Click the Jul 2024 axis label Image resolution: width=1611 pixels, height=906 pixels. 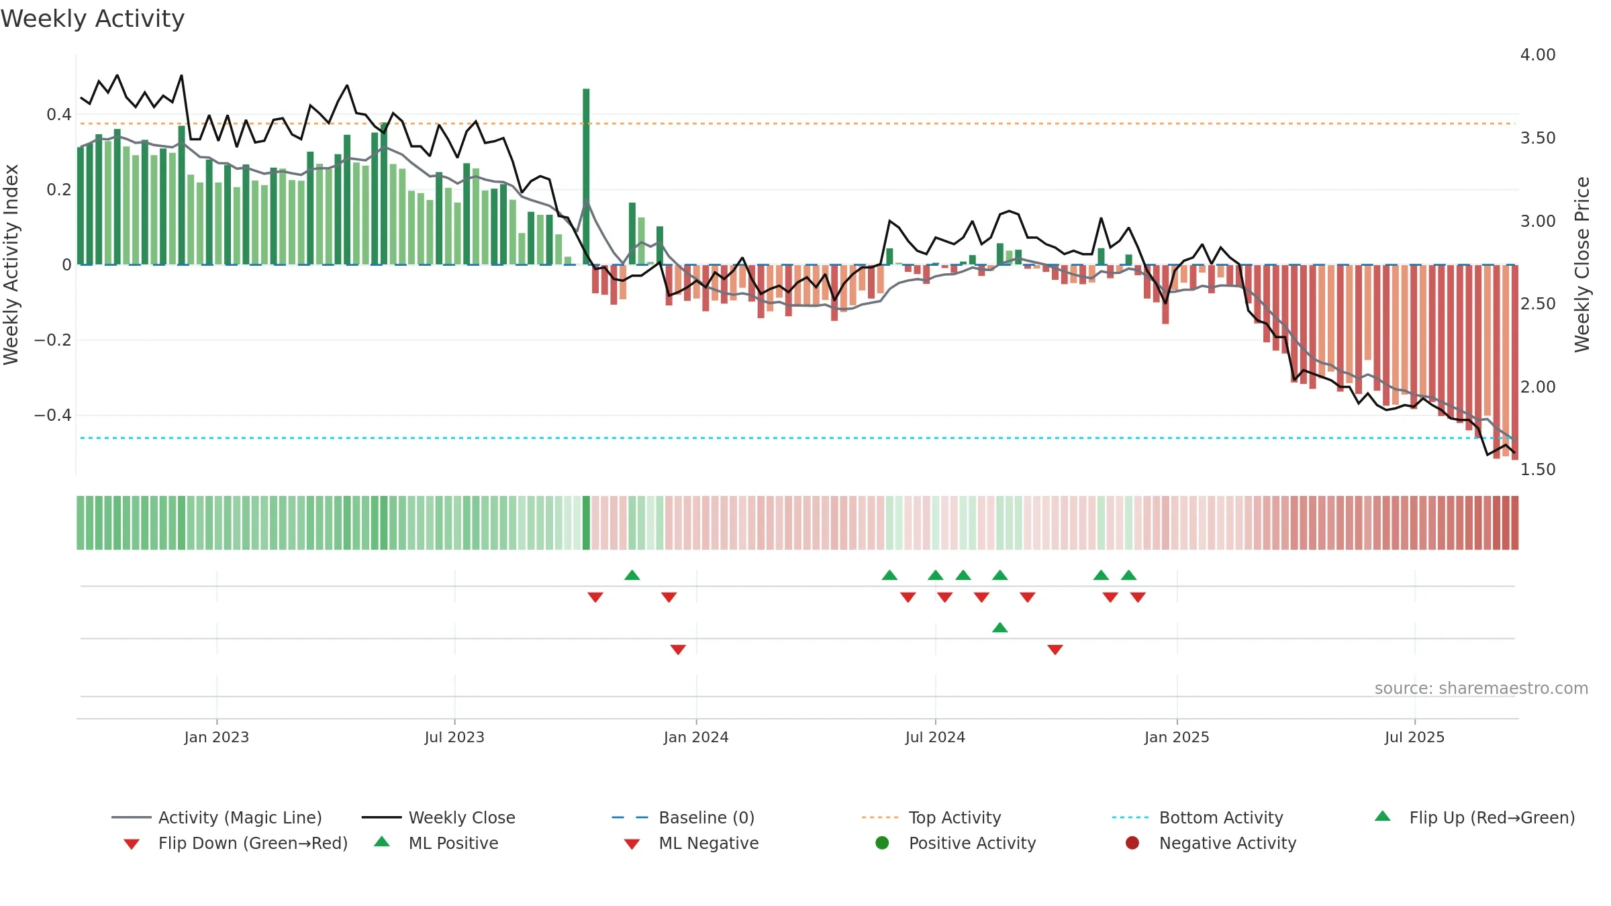click(x=935, y=738)
